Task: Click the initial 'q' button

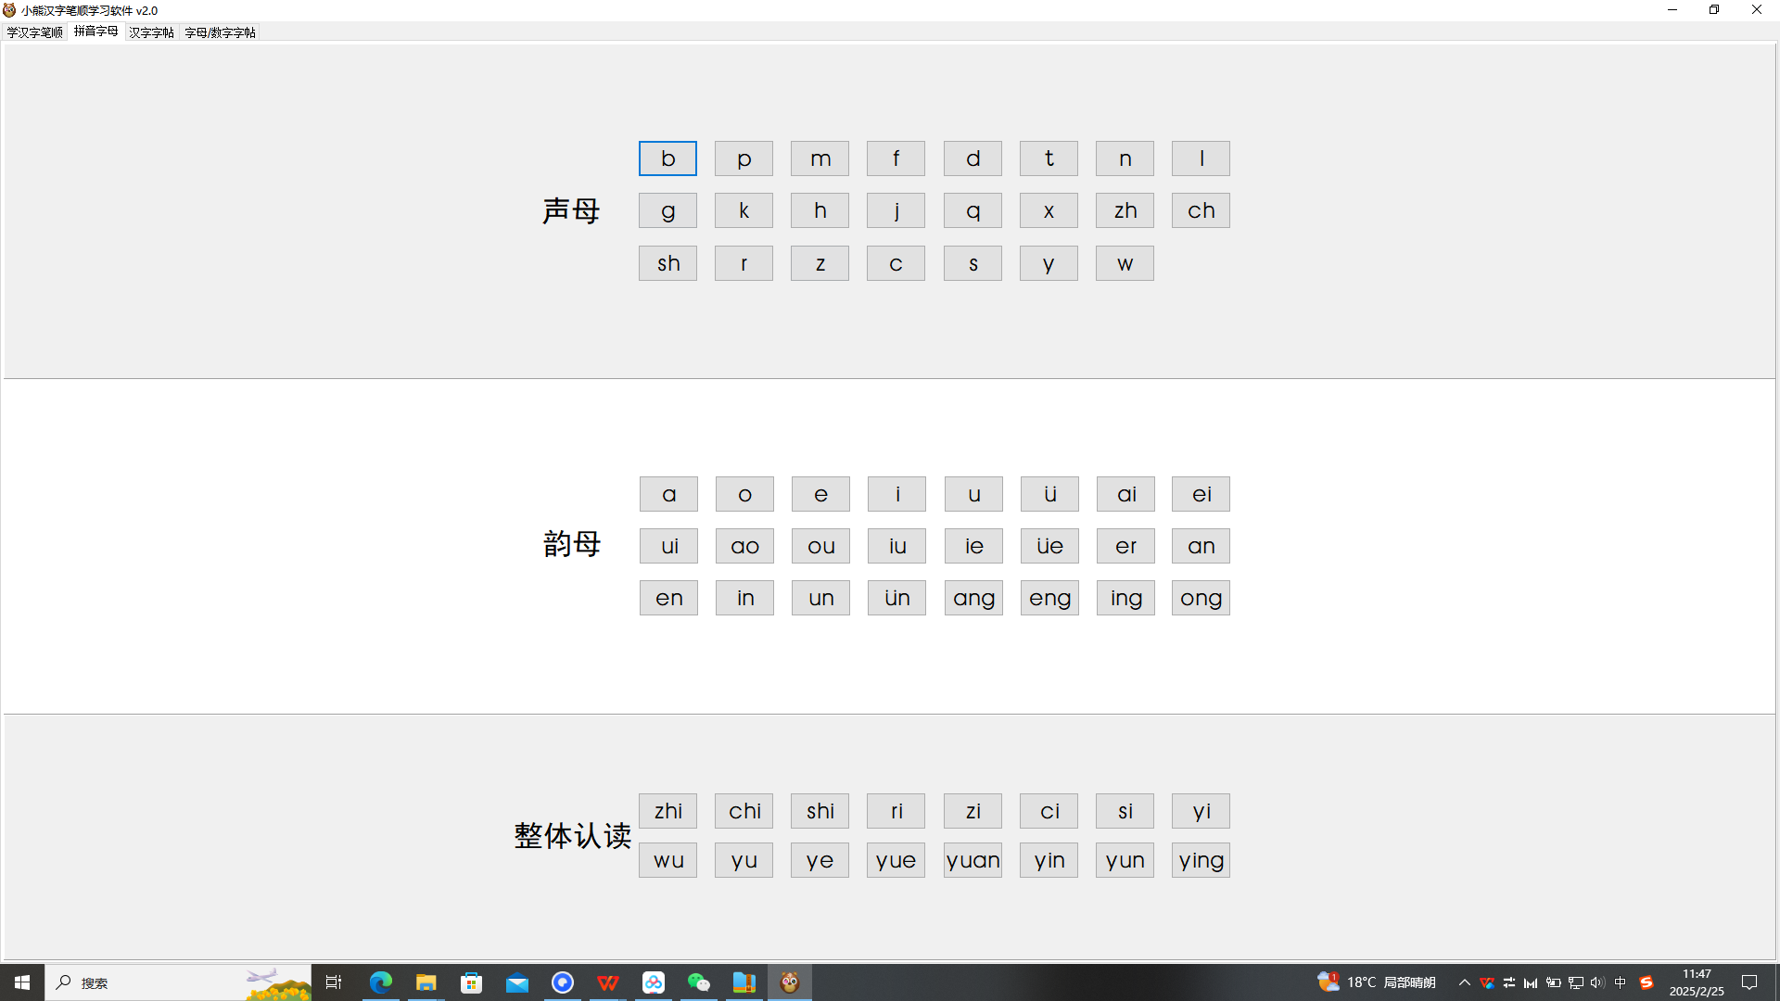Action: pos(973,210)
